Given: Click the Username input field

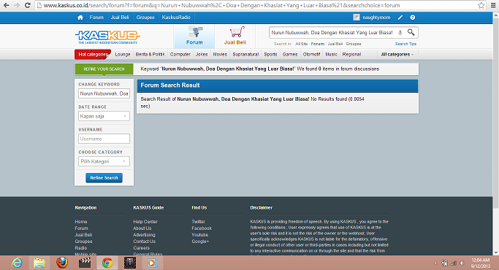Looking at the screenshot, I should coord(104,139).
